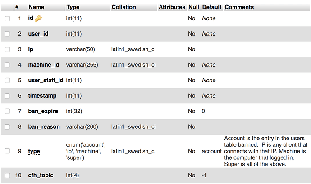Open the type column name link

pyautogui.click(x=34, y=151)
